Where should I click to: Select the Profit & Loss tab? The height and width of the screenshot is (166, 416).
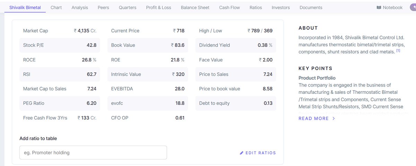coord(158,8)
